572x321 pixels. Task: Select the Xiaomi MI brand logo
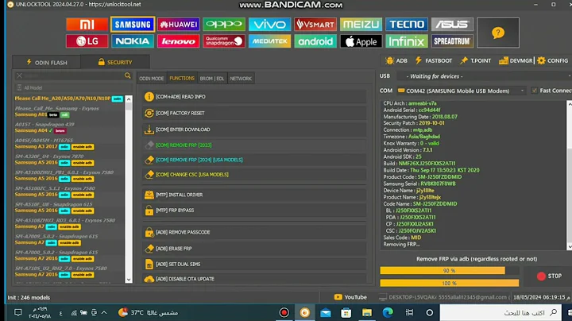tap(87, 25)
